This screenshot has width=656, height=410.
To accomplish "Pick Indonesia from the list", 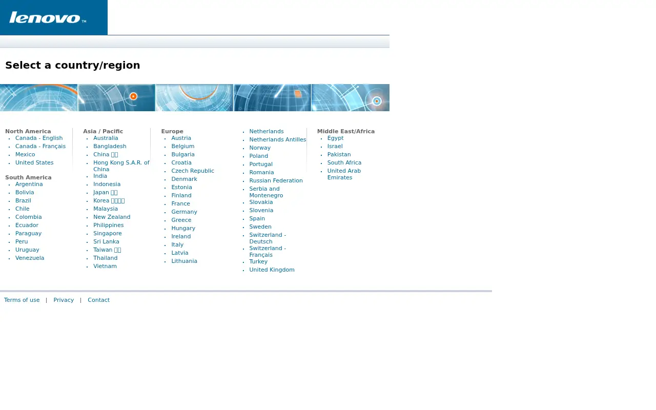I will [107, 184].
